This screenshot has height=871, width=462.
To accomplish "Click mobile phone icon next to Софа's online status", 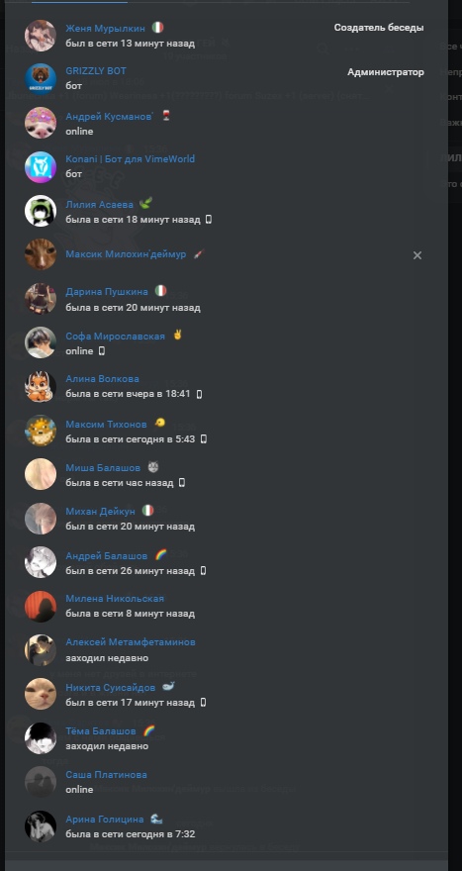I will [x=101, y=351].
